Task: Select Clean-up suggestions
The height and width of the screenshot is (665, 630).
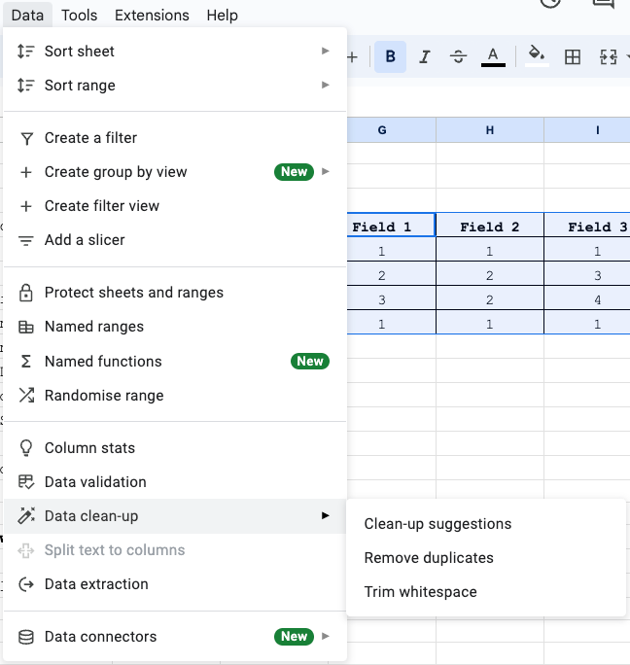Action: [486, 524]
